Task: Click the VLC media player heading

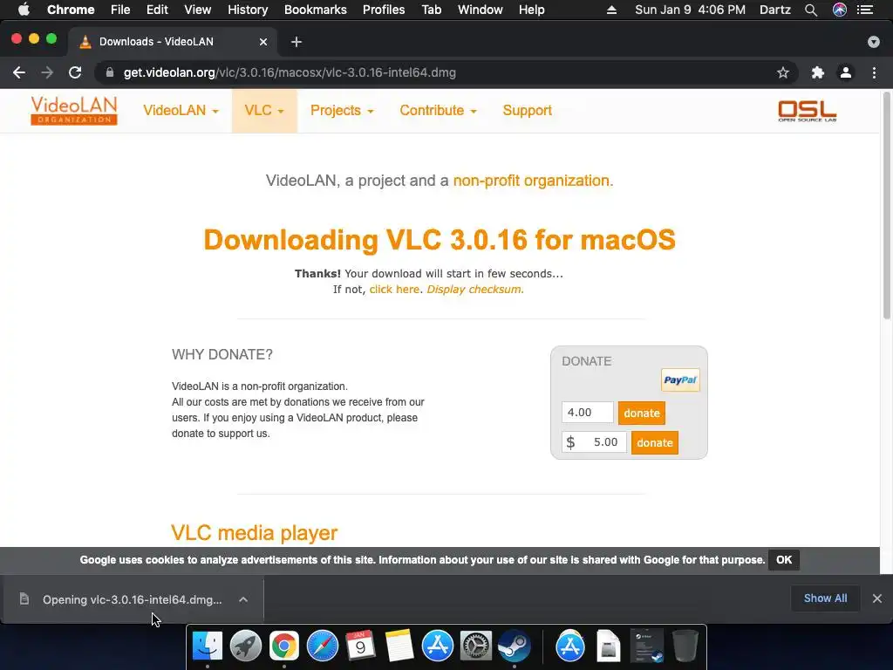Action: (x=254, y=533)
